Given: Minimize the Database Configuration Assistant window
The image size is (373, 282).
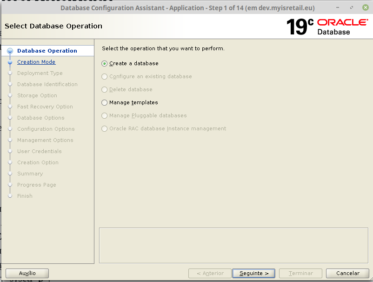Looking at the screenshot, I should coord(338,7).
